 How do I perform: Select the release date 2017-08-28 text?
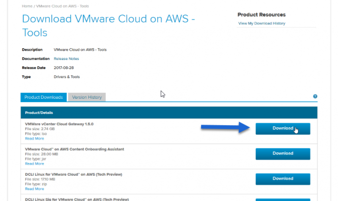click(64, 68)
